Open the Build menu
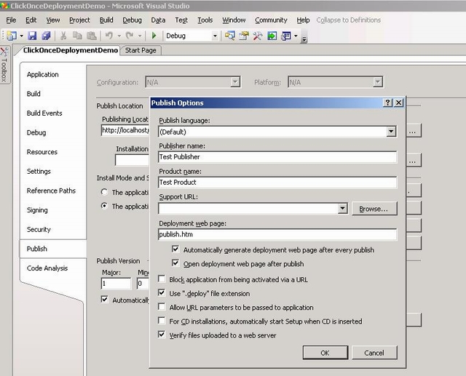This screenshot has height=376, width=466. (x=106, y=20)
